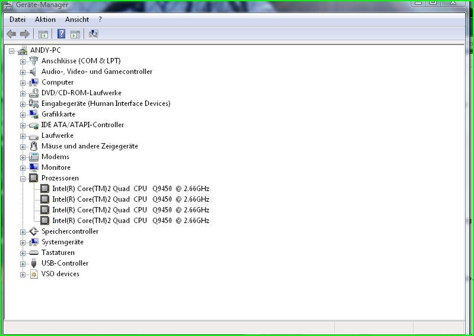Collapse the Prozessoren node
This screenshot has width=474, height=336.
(23, 179)
